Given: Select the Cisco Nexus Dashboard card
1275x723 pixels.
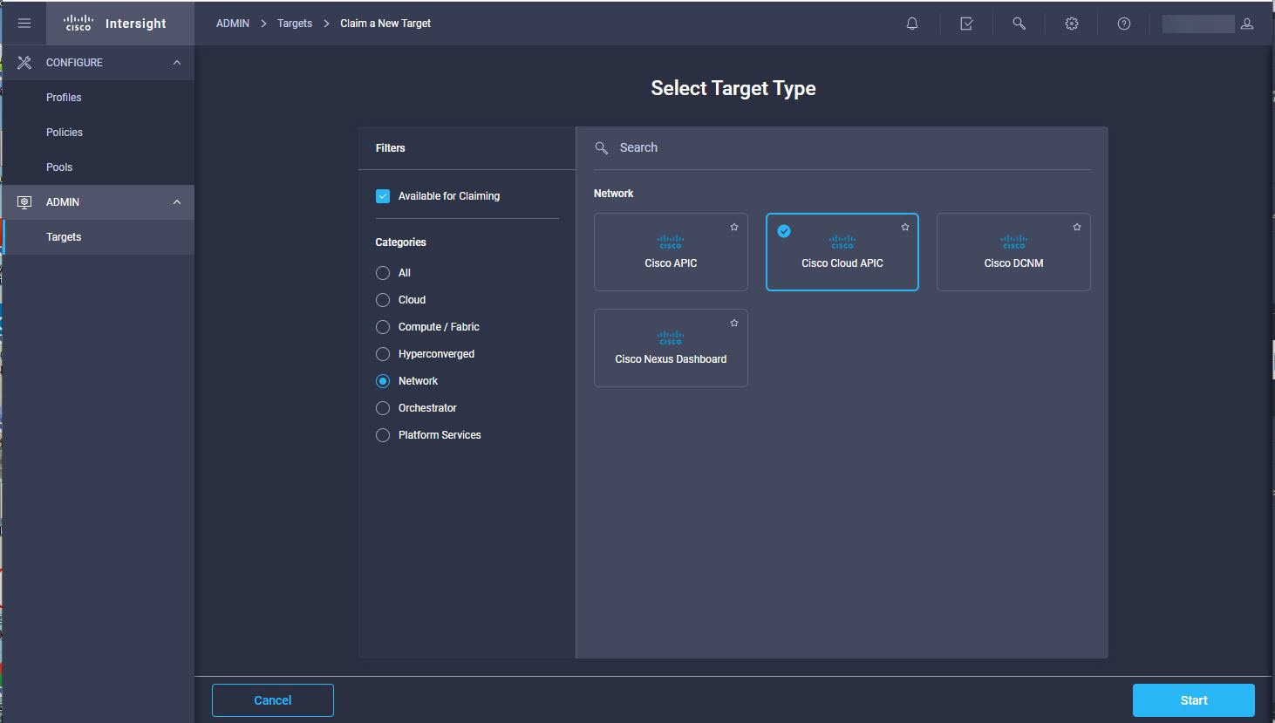Looking at the screenshot, I should pyautogui.click(x=671, y=348).
